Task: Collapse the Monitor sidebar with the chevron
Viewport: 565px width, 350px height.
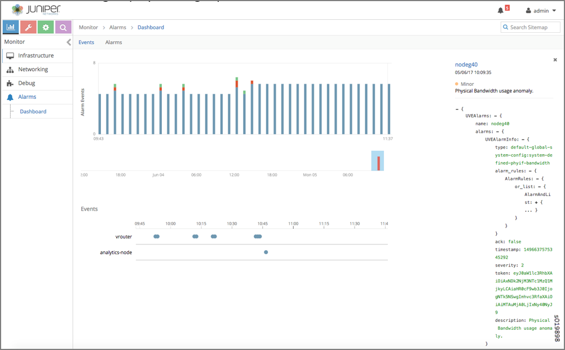Action: 69,42
